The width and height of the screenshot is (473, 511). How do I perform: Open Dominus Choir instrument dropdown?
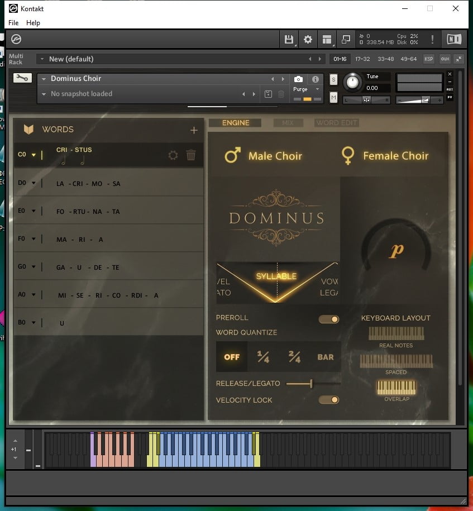[44, 79]
